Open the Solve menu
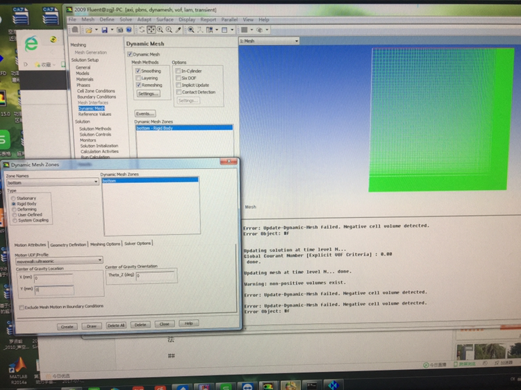 (x=126, y=19)
